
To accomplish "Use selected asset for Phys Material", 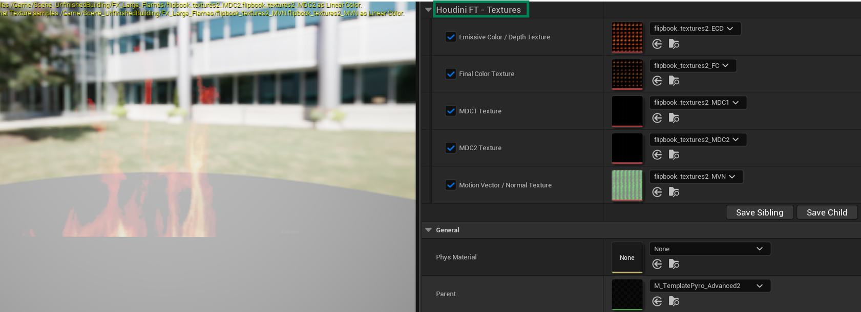I will (x=657, y=264).
